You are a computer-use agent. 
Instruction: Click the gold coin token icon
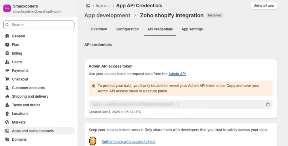93,141
